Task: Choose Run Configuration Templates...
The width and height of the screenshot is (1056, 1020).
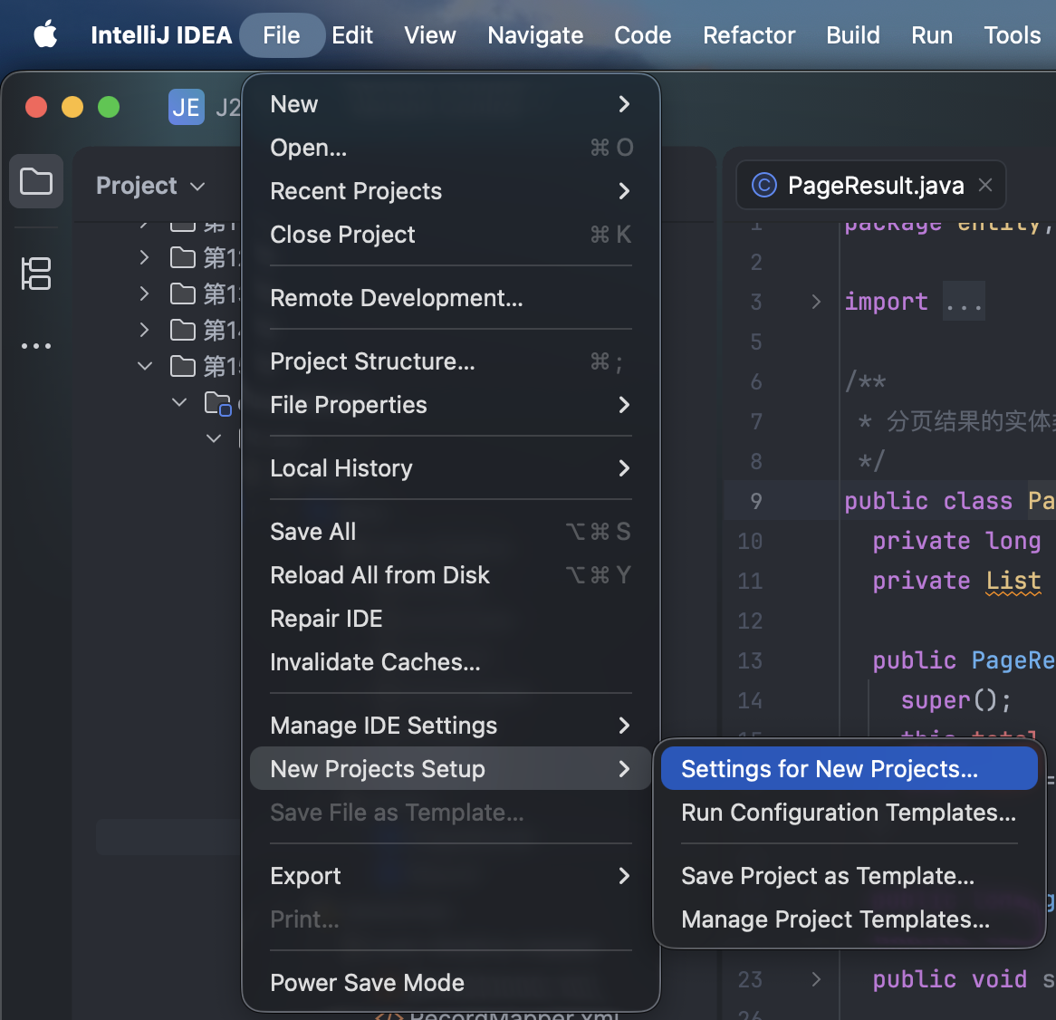Action: (x=849, y=813)
